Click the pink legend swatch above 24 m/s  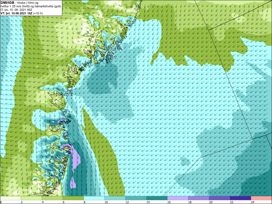[x=261, y=198]
